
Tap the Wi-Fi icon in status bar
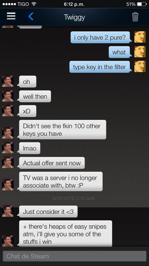click(x=34, y=4)
